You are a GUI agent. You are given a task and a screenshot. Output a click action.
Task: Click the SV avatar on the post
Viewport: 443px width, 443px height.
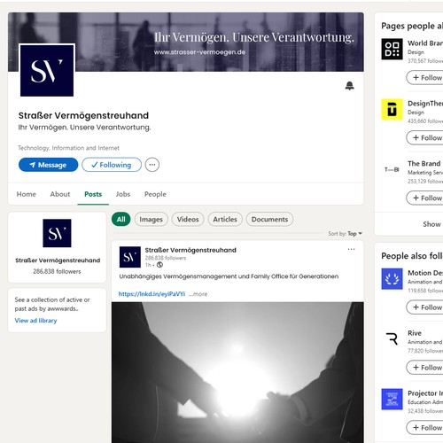click(x=130, y=257)
